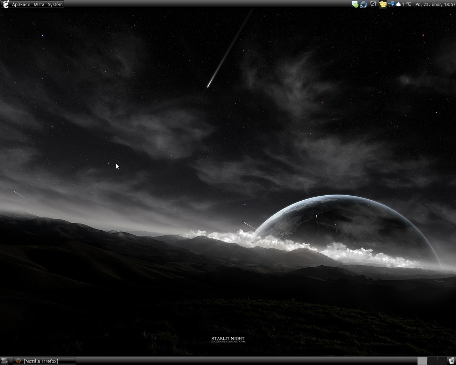This screenshot has width=456, height=365.
Task: Switch to the second workspace
Action: coord(432,361)
